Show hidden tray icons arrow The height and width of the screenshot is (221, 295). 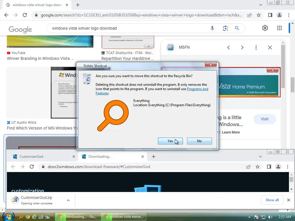click(x=249, y=217)
